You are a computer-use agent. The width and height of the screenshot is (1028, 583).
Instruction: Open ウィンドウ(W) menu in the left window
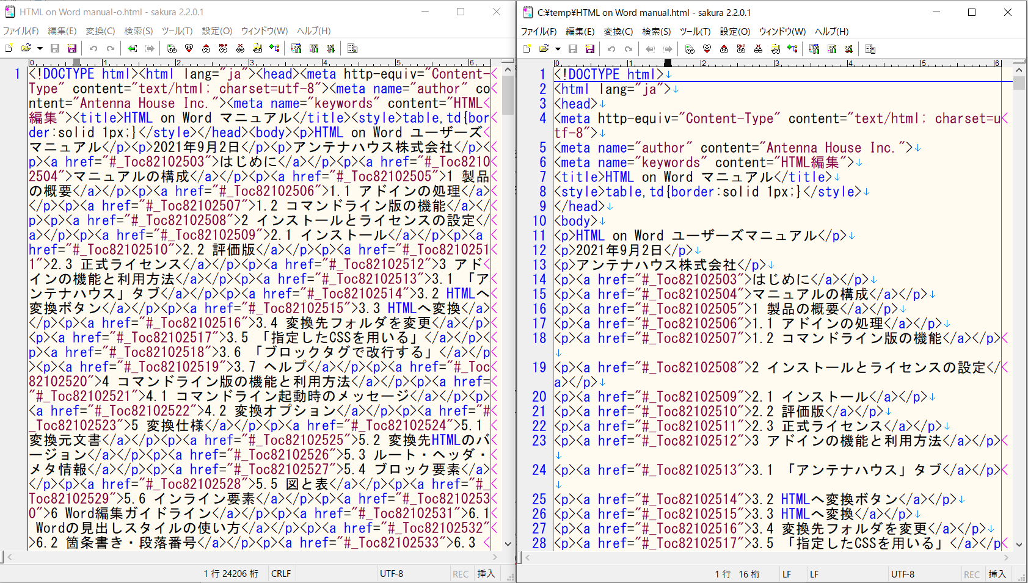coord(264,31)
